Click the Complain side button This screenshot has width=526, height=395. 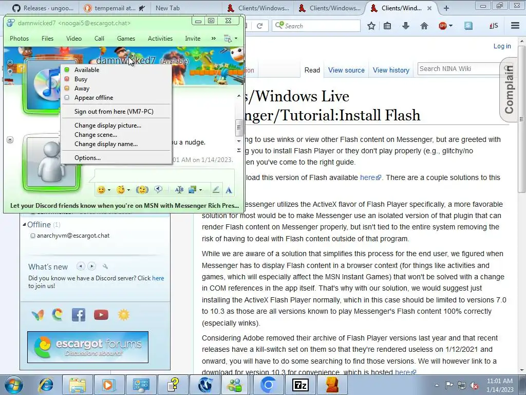(509, 89)
